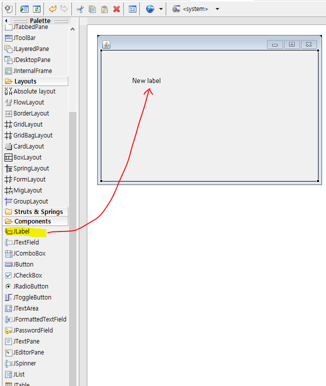The width and height of the screenshot is (326, 386).
Task: Collapse the Layouts category
Action: pos(35,81)
